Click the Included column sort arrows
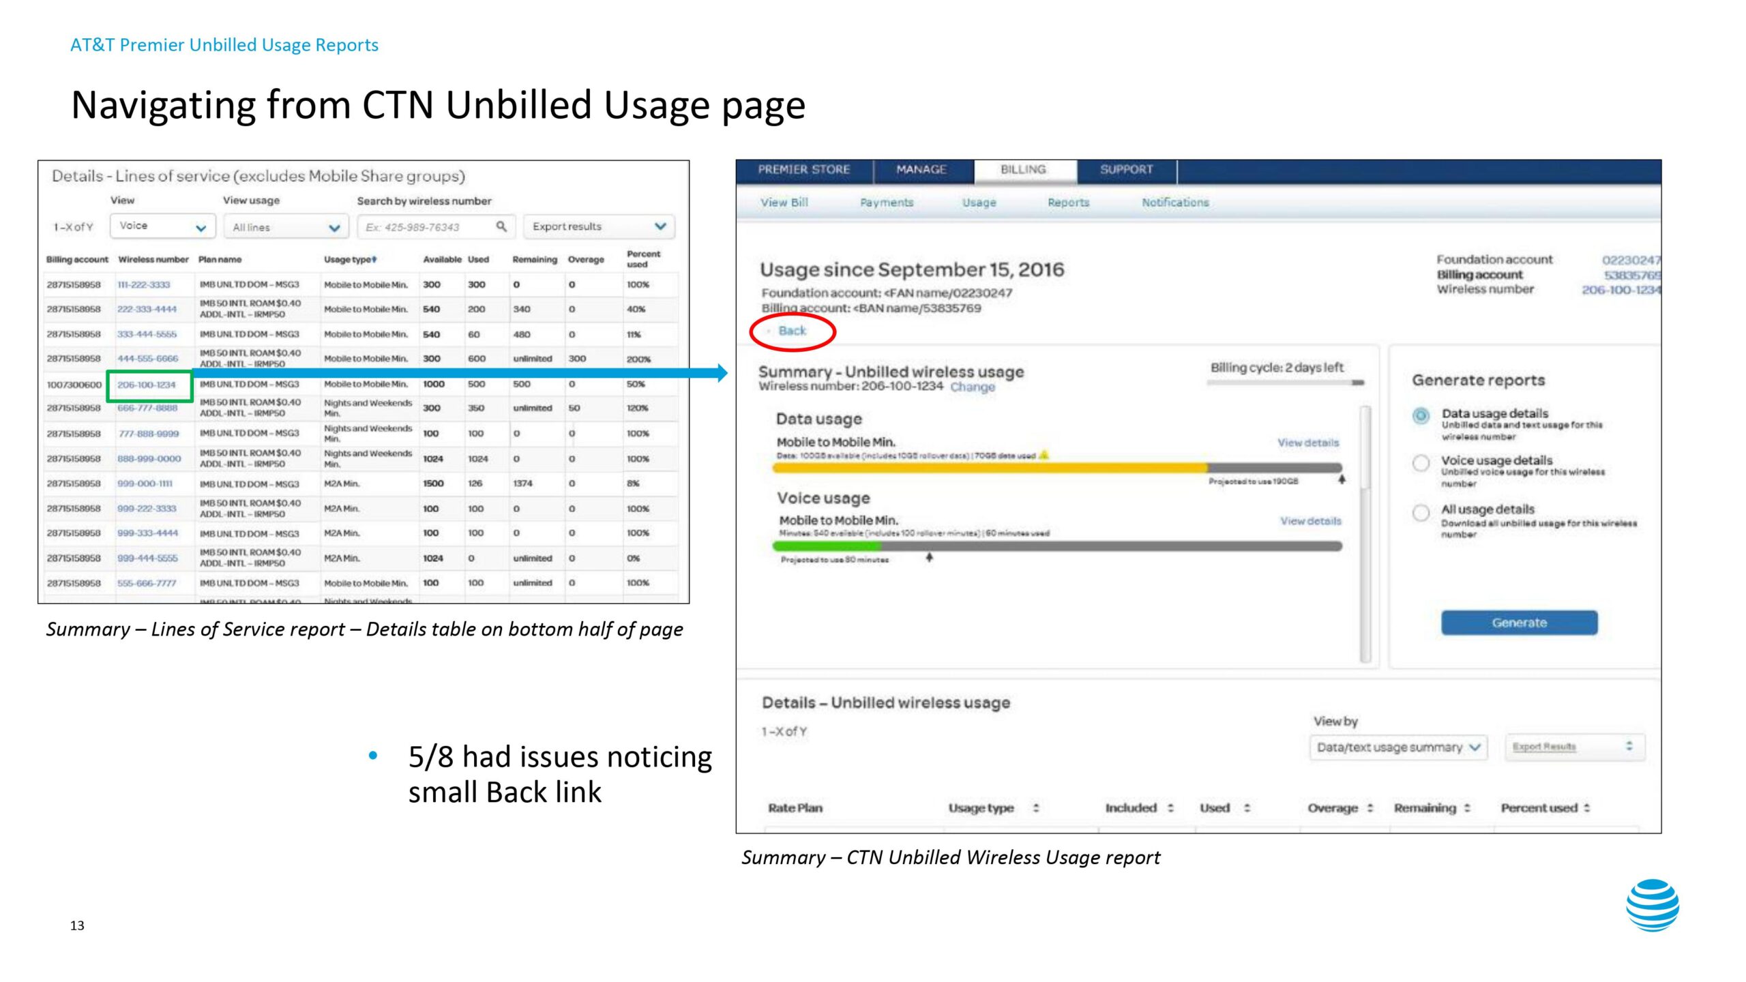 click(1170, 808)
